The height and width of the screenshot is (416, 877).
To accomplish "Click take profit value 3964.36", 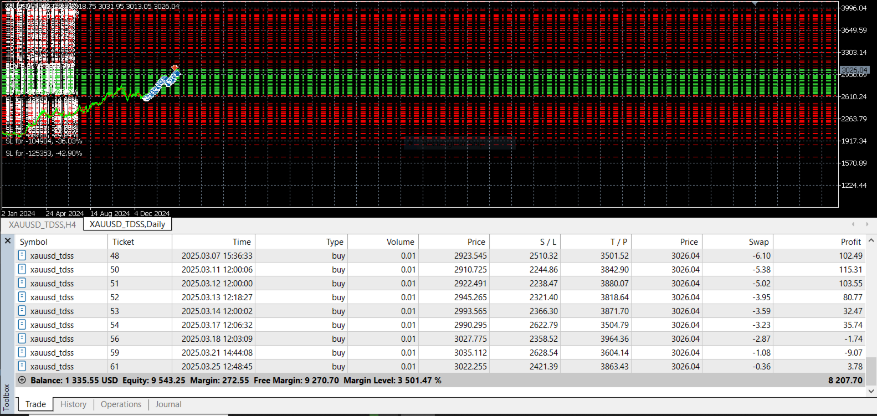I will 615,338.
